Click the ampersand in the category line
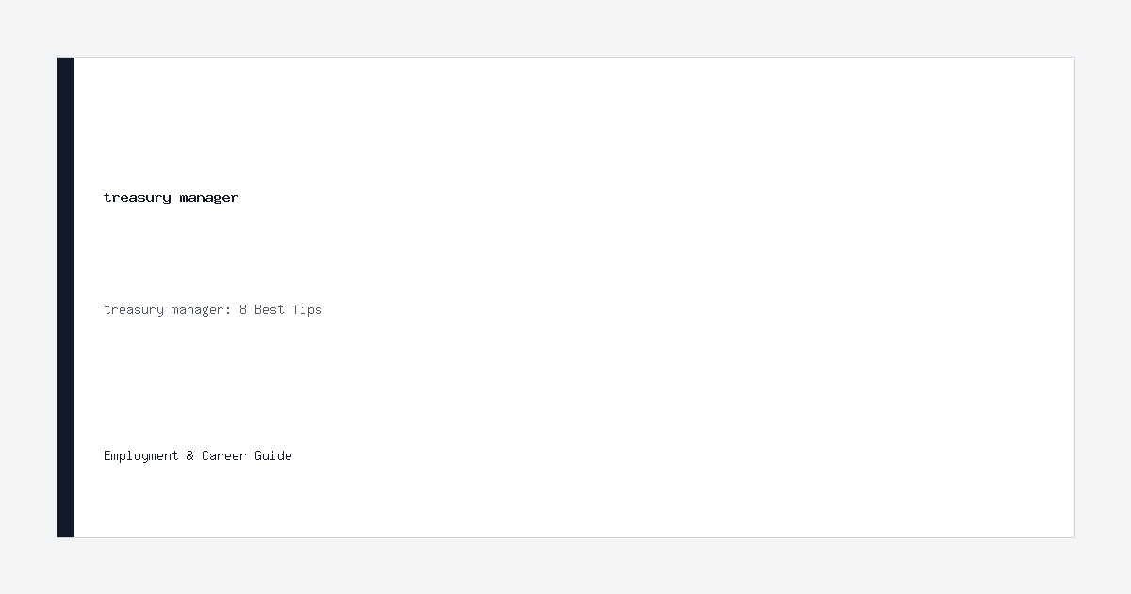 pos(190,455)
